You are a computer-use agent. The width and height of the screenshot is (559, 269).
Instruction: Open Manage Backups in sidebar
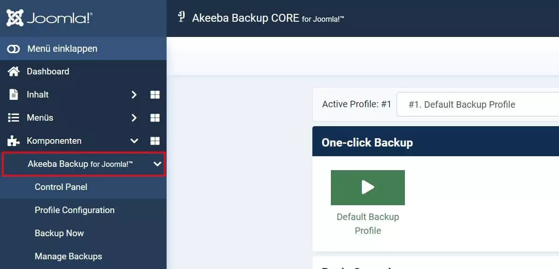tap(68, 257)
